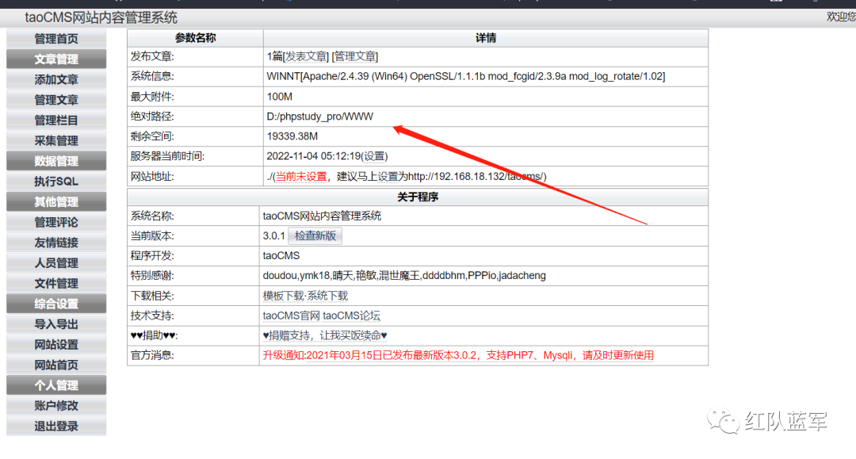Click the 个人管理 section header
This screenshot has width=856, height=459.
click(56, 385)
